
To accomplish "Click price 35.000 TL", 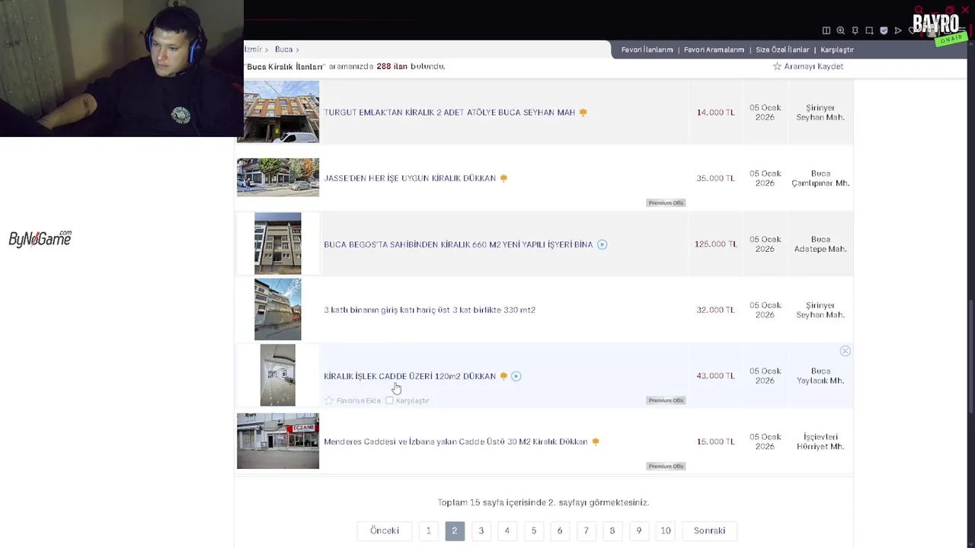I will pyautogui.click(x=715, y=178).
